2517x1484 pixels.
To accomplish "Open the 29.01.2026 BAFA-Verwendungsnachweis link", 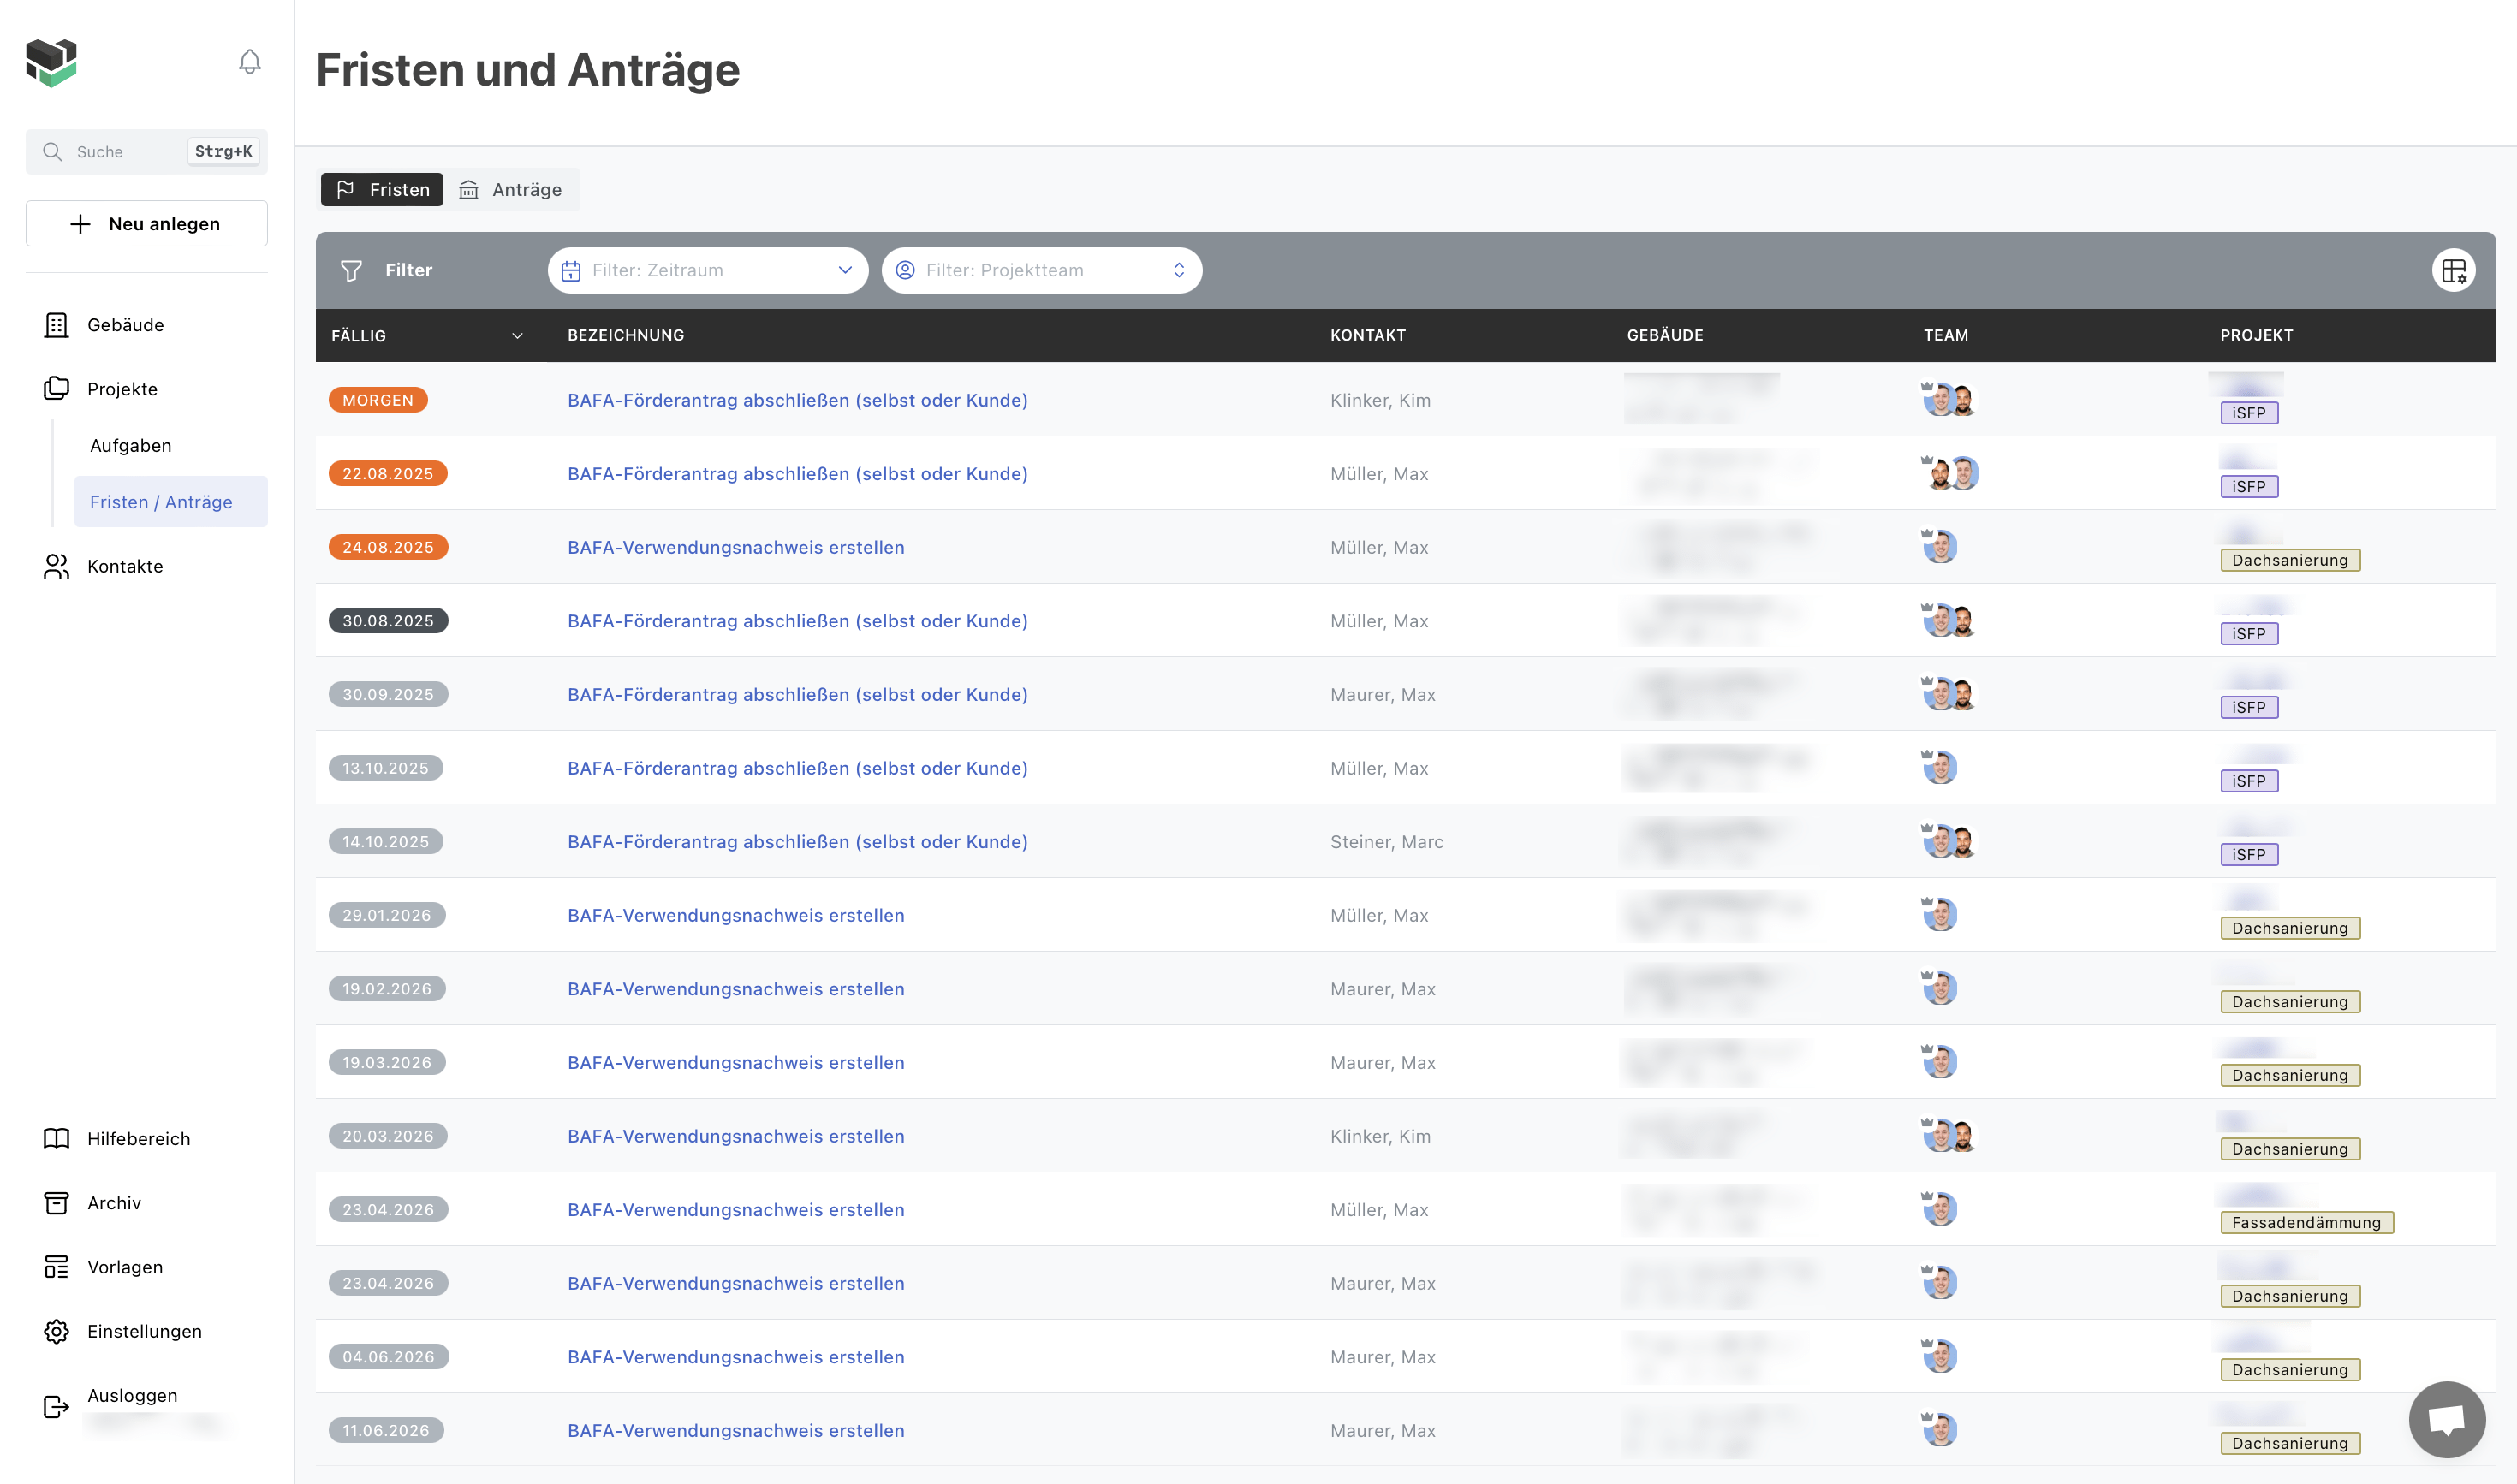I will tap(735, 915).
